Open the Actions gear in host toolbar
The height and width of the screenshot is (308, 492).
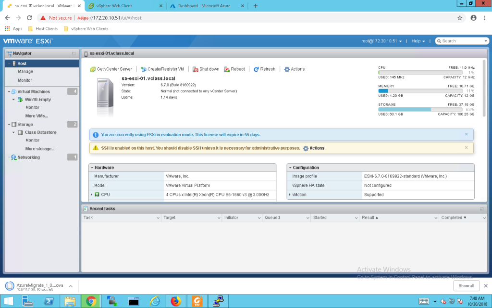pos(287,69)
